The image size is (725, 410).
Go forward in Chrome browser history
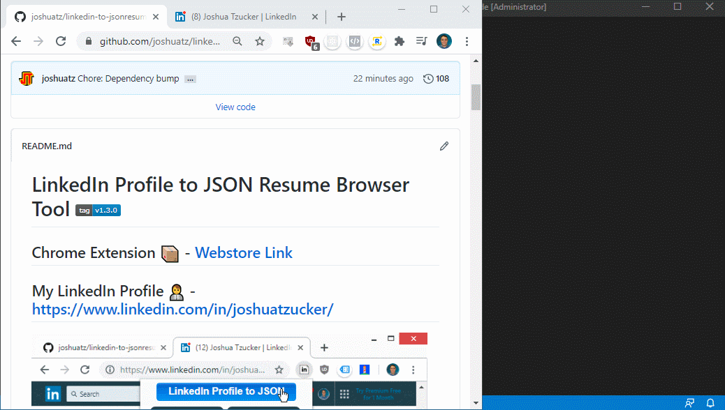pos(38,42)
